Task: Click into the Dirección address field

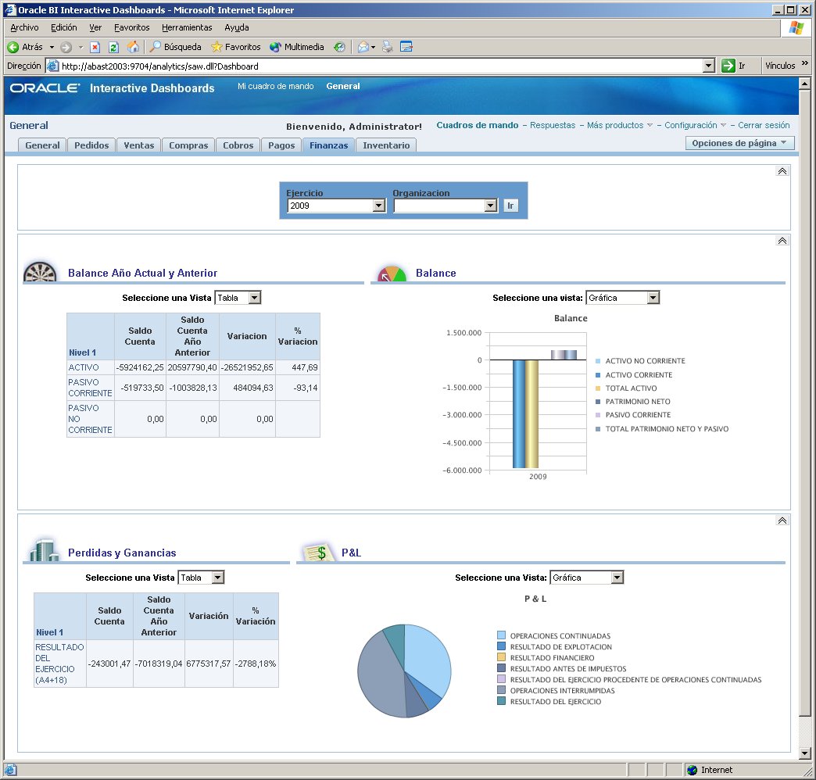Action: (375, 66)
